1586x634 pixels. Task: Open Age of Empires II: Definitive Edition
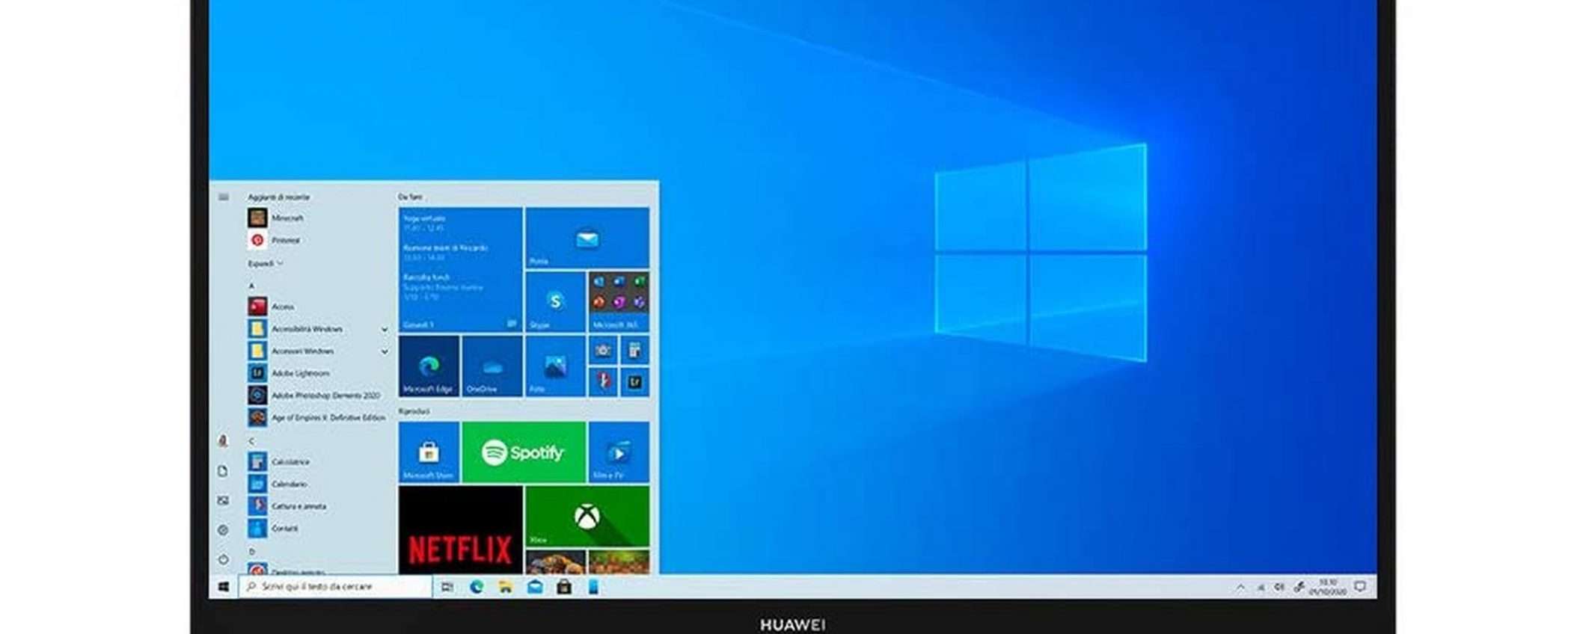(x=317, y=417)
